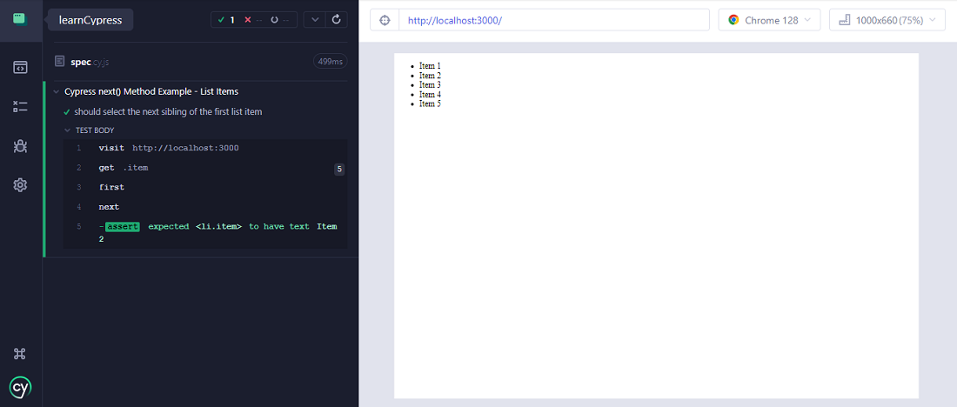Click 'Item 4' in the preview
The image size is (957, 407).
(x=430, y=95)
